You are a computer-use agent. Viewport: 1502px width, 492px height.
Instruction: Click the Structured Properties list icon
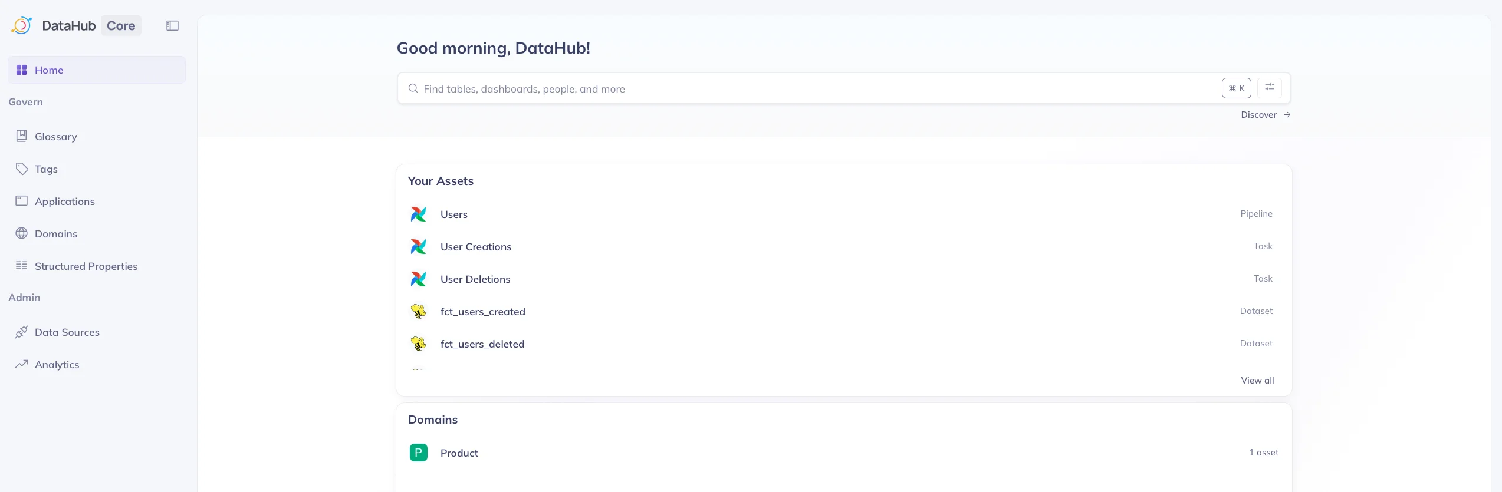pyautogui.click(x=22, y=266)
